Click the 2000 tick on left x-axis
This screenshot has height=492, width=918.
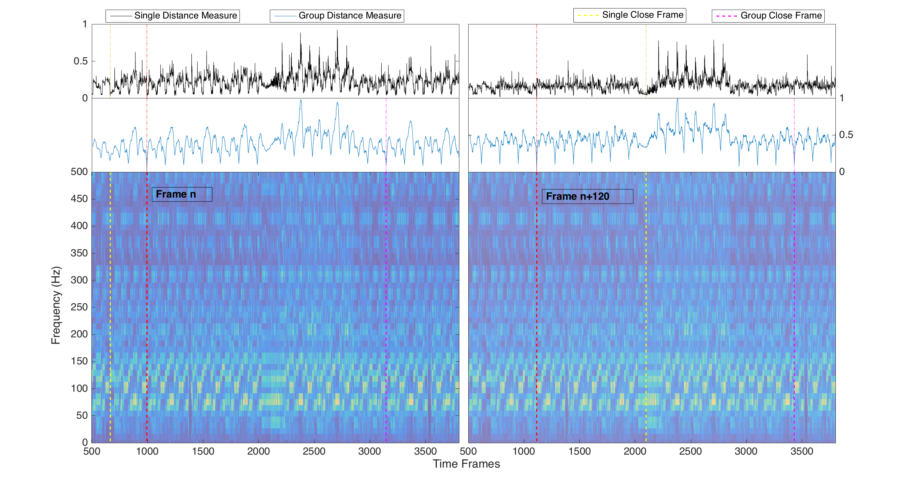pyautogui.click(x=258, y=451)
